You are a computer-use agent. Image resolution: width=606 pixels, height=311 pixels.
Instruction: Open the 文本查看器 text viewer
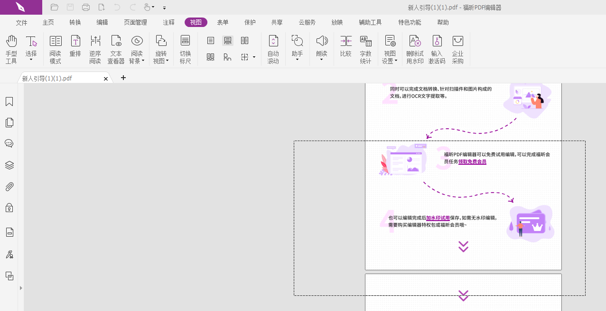(116, 46)
